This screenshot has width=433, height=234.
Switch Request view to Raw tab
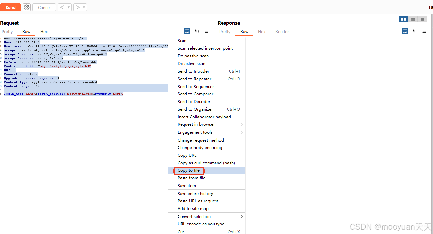[x=26, y=32]
